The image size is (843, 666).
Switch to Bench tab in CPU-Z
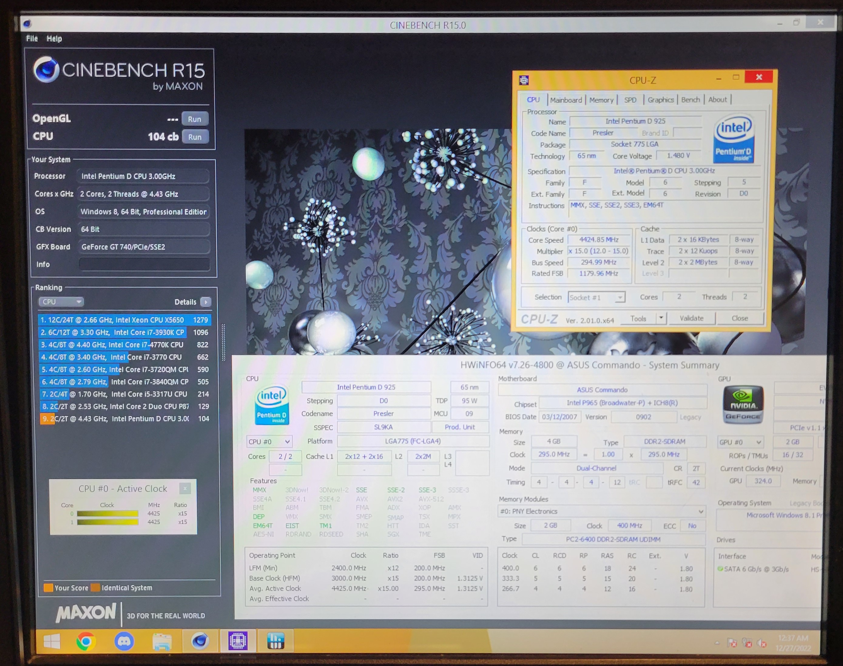pyautogui.click(x=690, y=100)
